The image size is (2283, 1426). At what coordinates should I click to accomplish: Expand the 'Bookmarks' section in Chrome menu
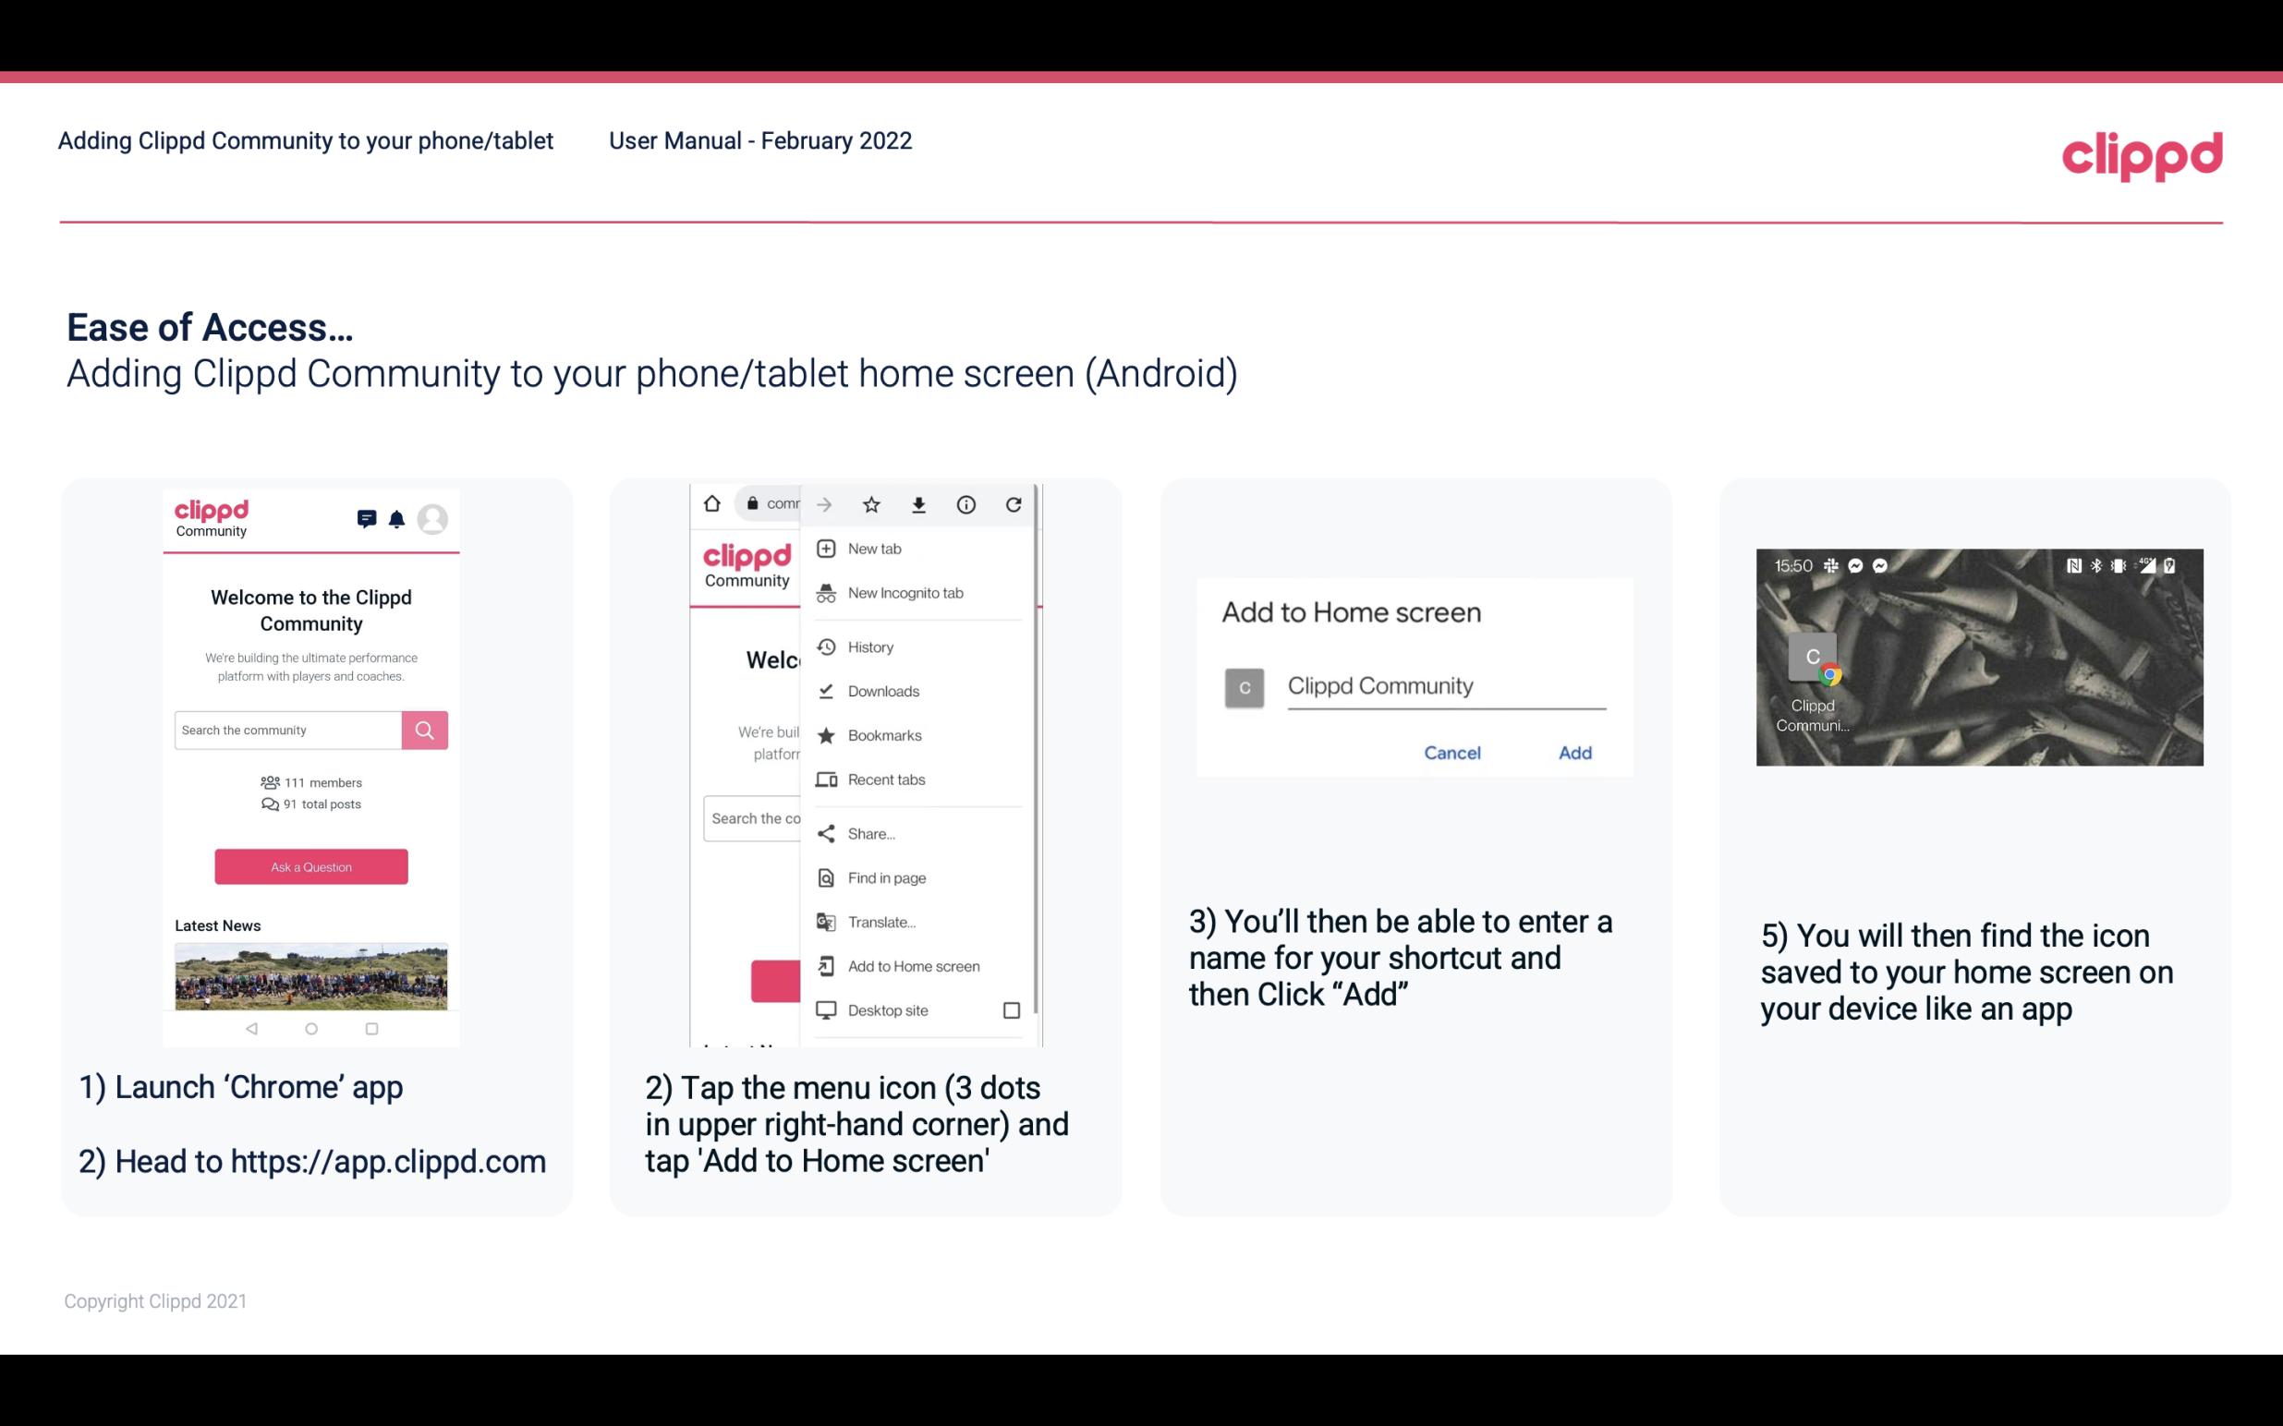[884, 734]
